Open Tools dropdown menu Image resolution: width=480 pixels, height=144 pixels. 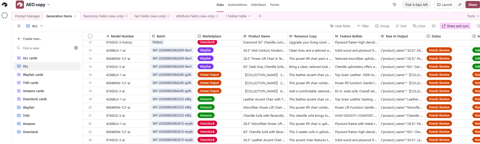[473, 16]
